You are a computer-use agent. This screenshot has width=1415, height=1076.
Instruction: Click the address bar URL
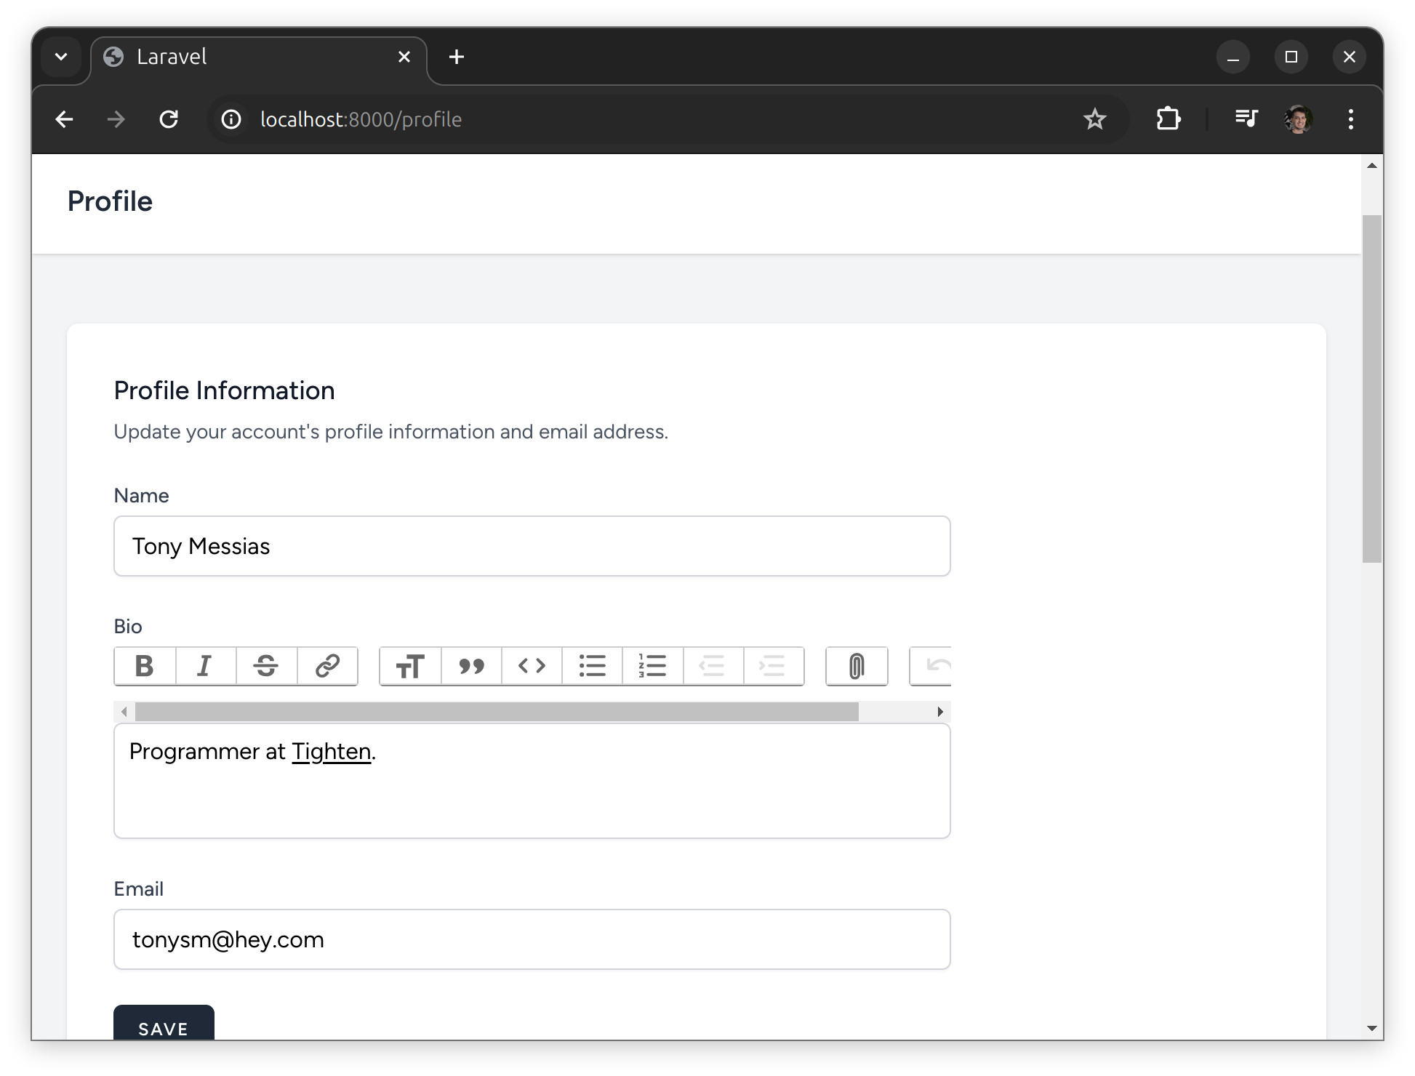(361, 119)
